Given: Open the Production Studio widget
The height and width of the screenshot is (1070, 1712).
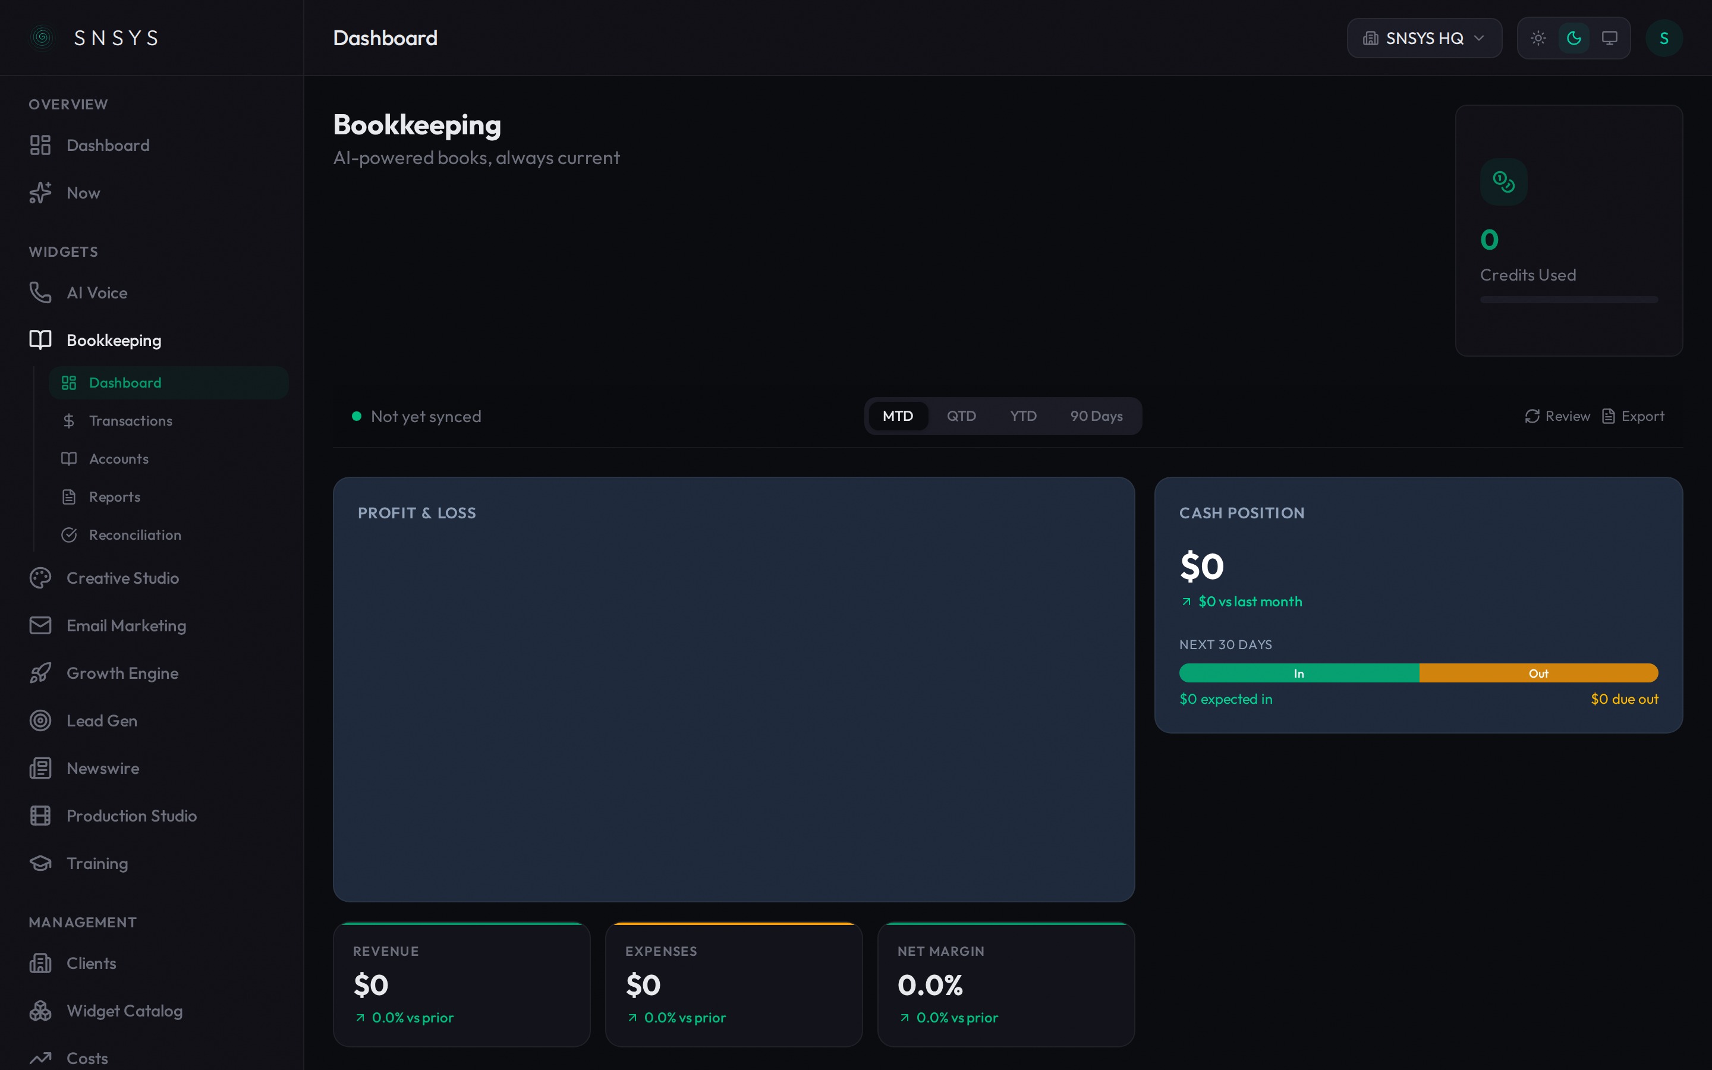Looking at the screenshot, I should coord(131,815).
